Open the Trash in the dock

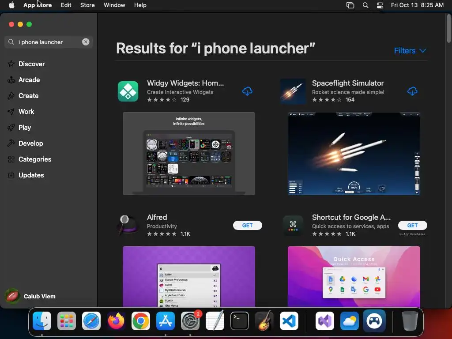click(x=410, y=321)
